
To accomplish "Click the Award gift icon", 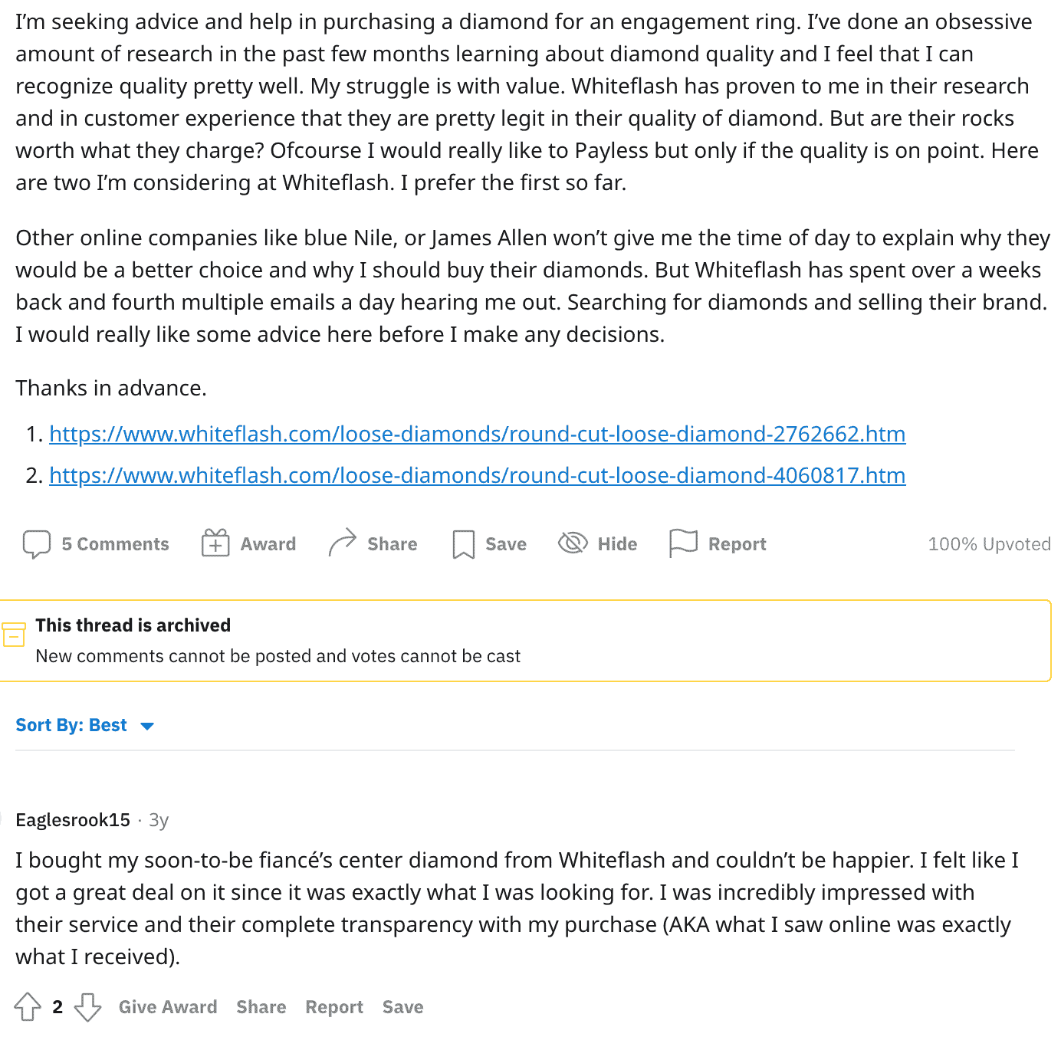I will (215, 543).
